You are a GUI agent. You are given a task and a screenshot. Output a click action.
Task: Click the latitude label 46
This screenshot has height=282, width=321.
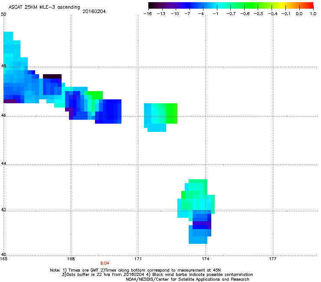click(3, 115)
